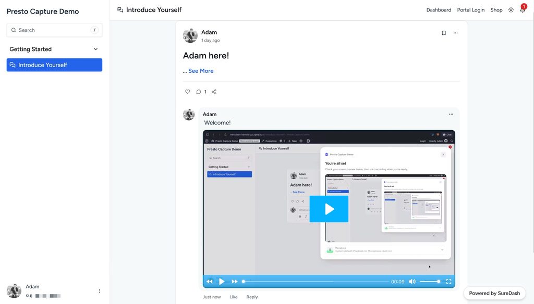
Task: Click the Presto Capture Demo title
Action: (43, 11)
